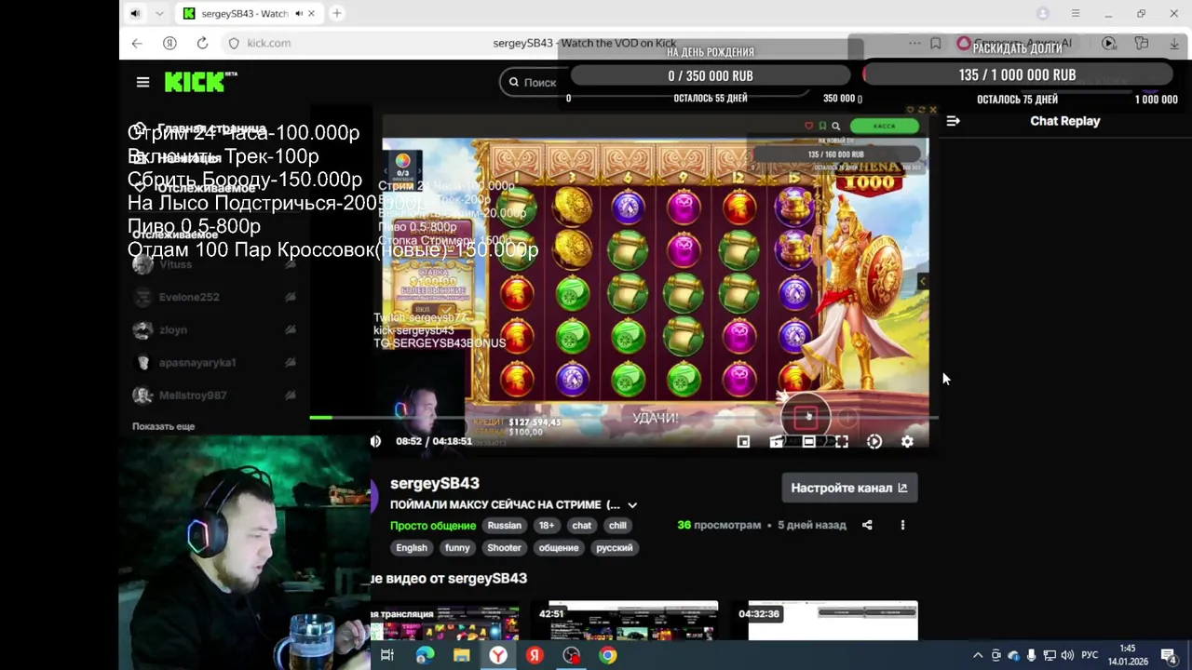Open the sergeySB43 channel name
This screenshot has height=670, width=1192.
pos(434,483)
